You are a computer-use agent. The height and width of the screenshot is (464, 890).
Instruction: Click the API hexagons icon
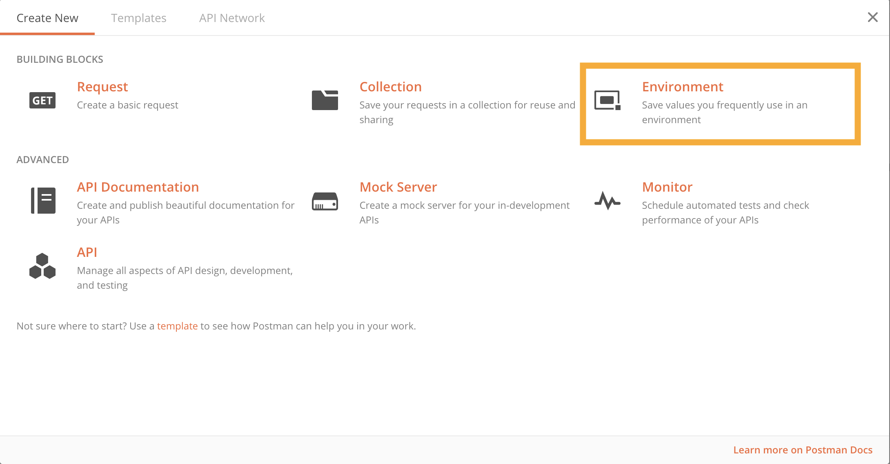coord(42,267)
